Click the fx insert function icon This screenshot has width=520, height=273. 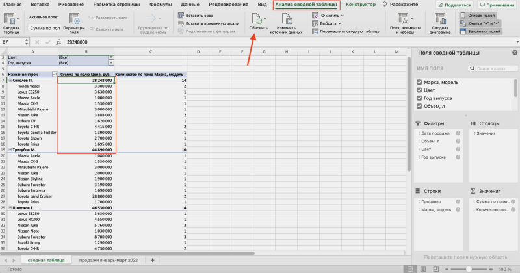(58, 42)
